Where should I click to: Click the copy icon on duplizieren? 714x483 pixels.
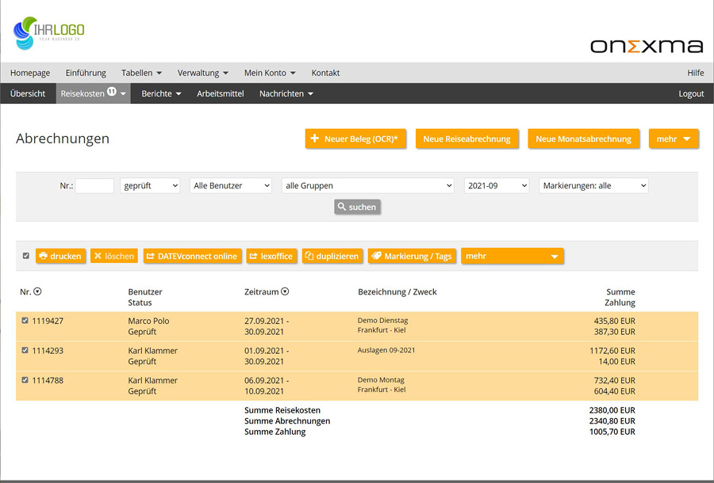click(309, 257)
